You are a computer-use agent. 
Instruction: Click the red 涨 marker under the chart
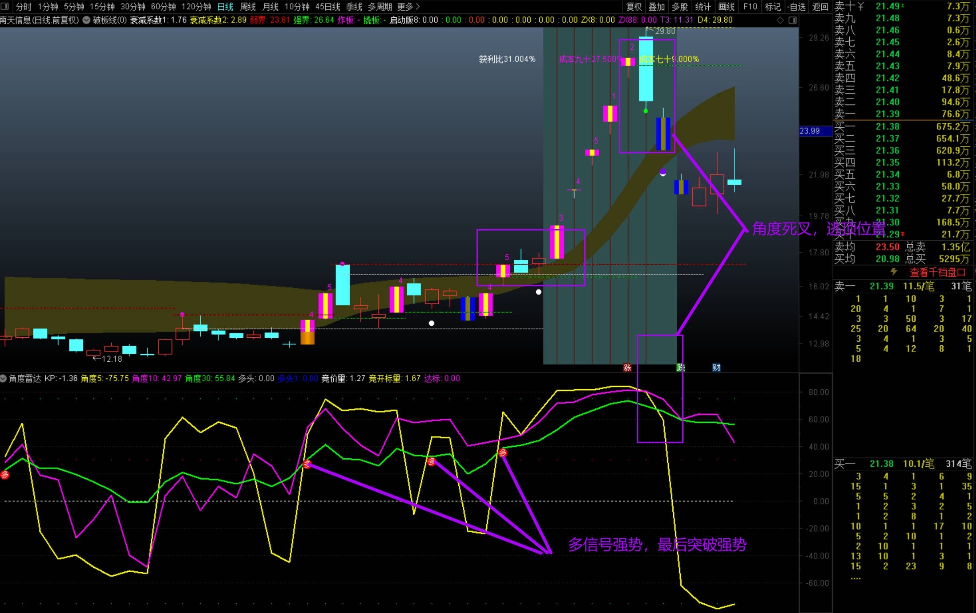click(x=627, y=367)
